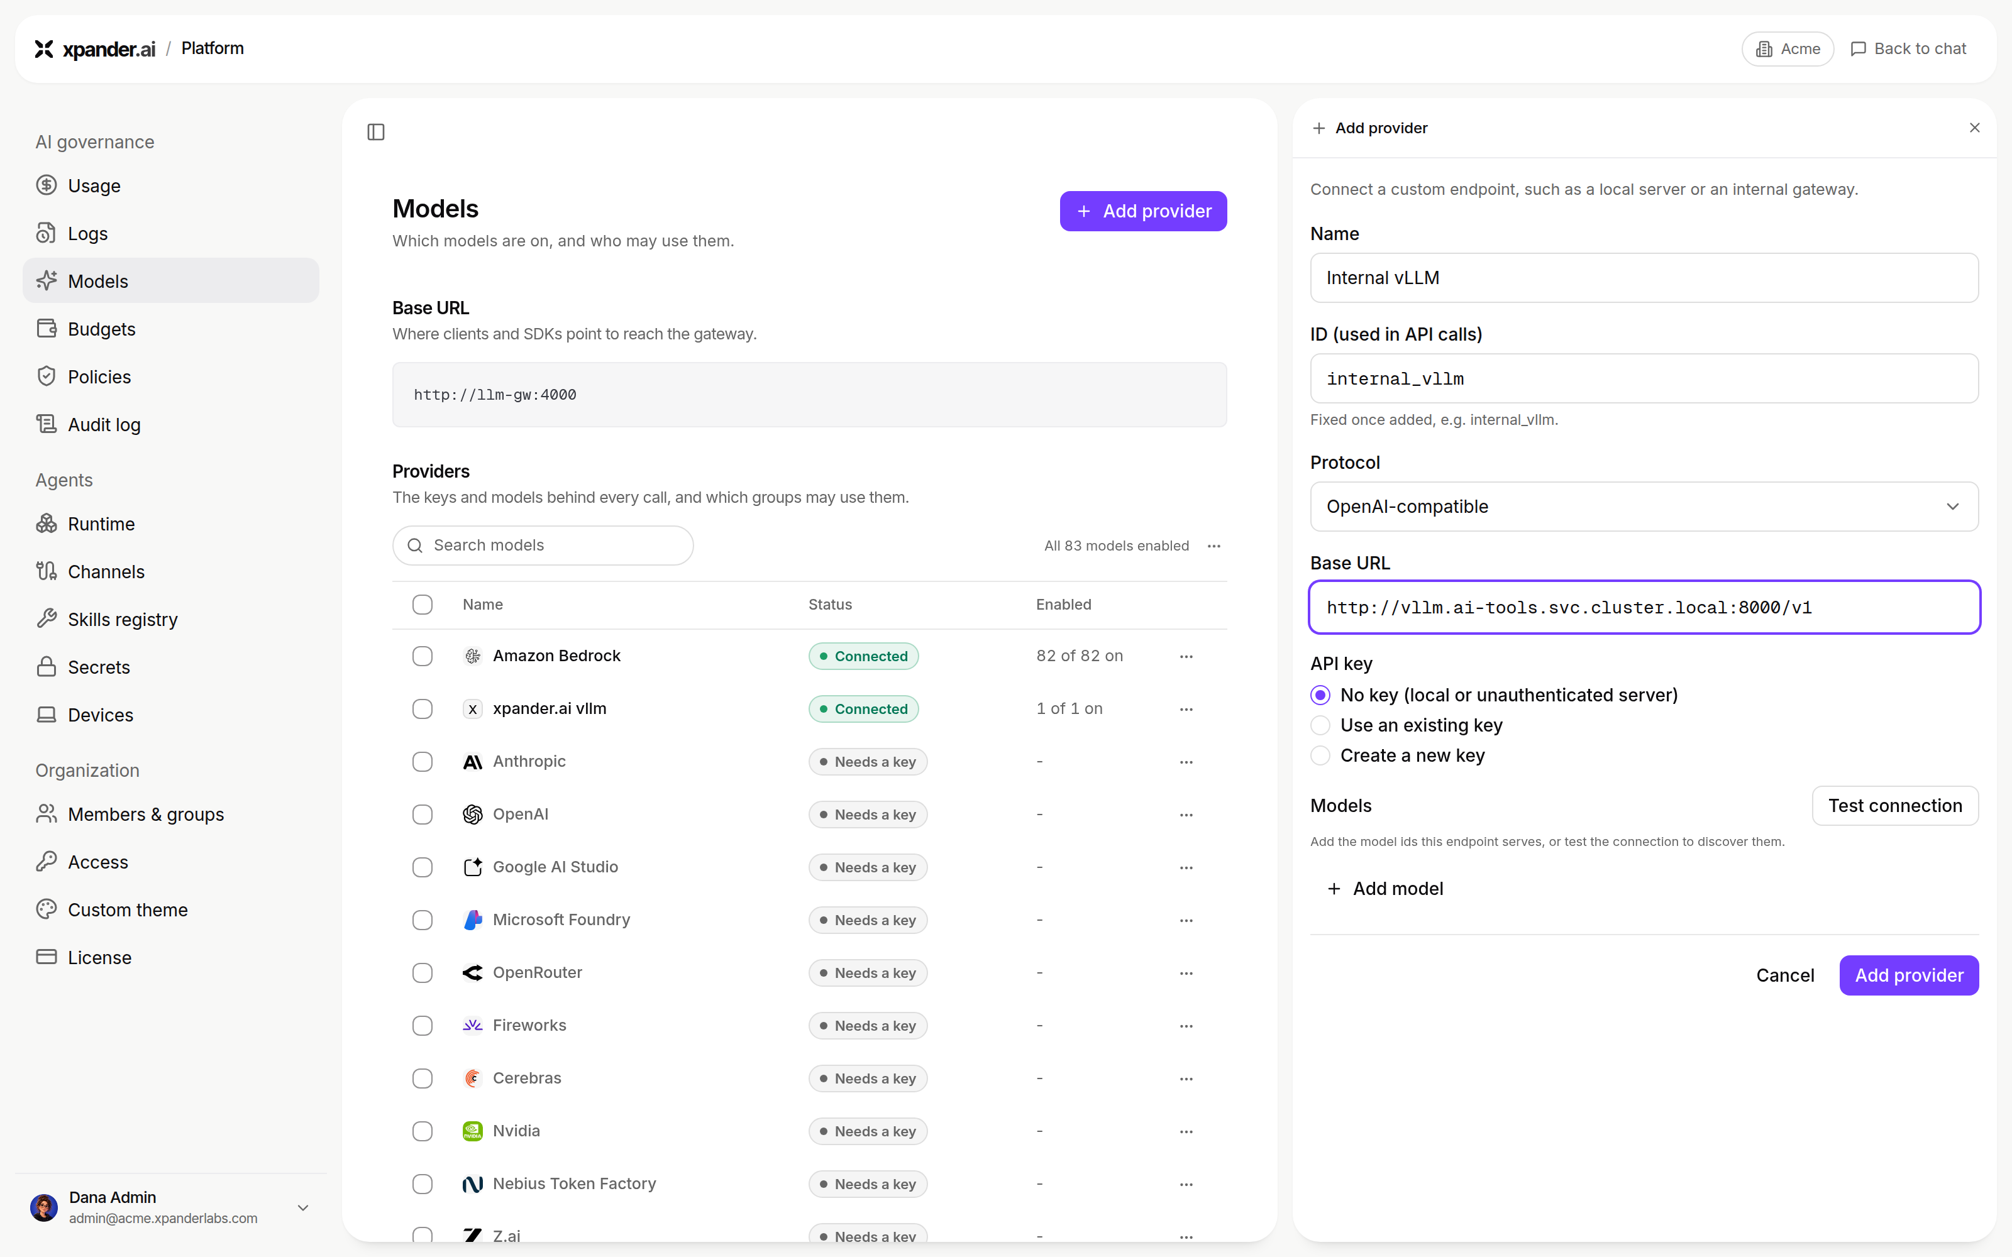The height and width of the screenshot is (1257, 2012).
Task: Select 'Create a new key' option
Action: pyautogui.click(x=1320, y=755)
